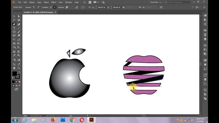Select the Direct Selection tool
This screenshot has width=219, height=123.
[19, 16]
